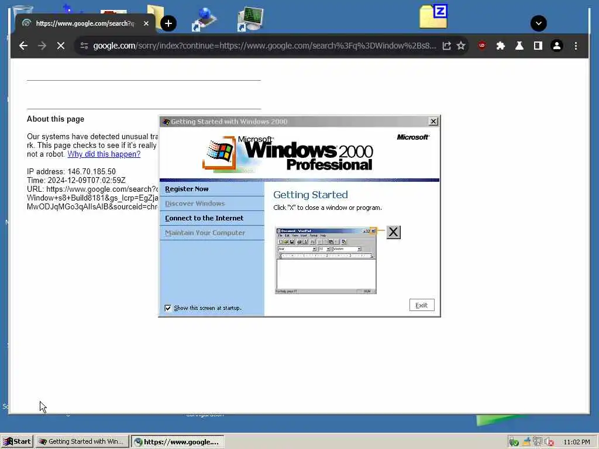Viewport: 599px width, 449px height.
Task: Open the desktop globe network shortcut icon
Action: point(204,19)
